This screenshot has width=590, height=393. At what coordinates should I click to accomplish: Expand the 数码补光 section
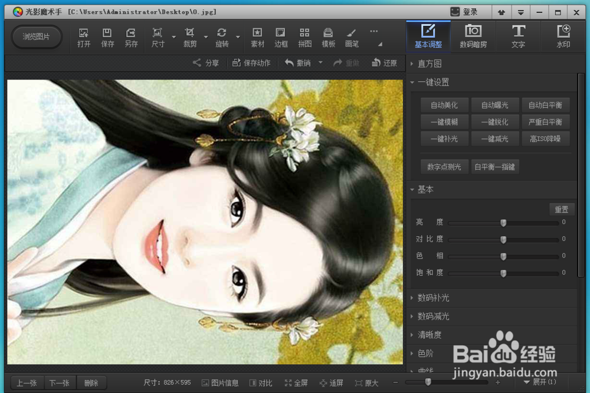pyautogui.click(x=432, y=298)
